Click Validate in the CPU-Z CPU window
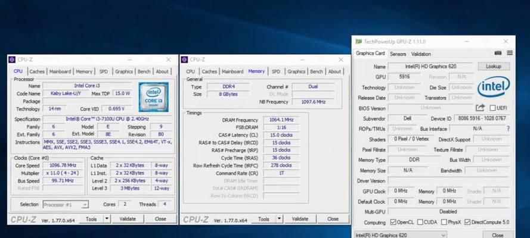 coord(128,219)
